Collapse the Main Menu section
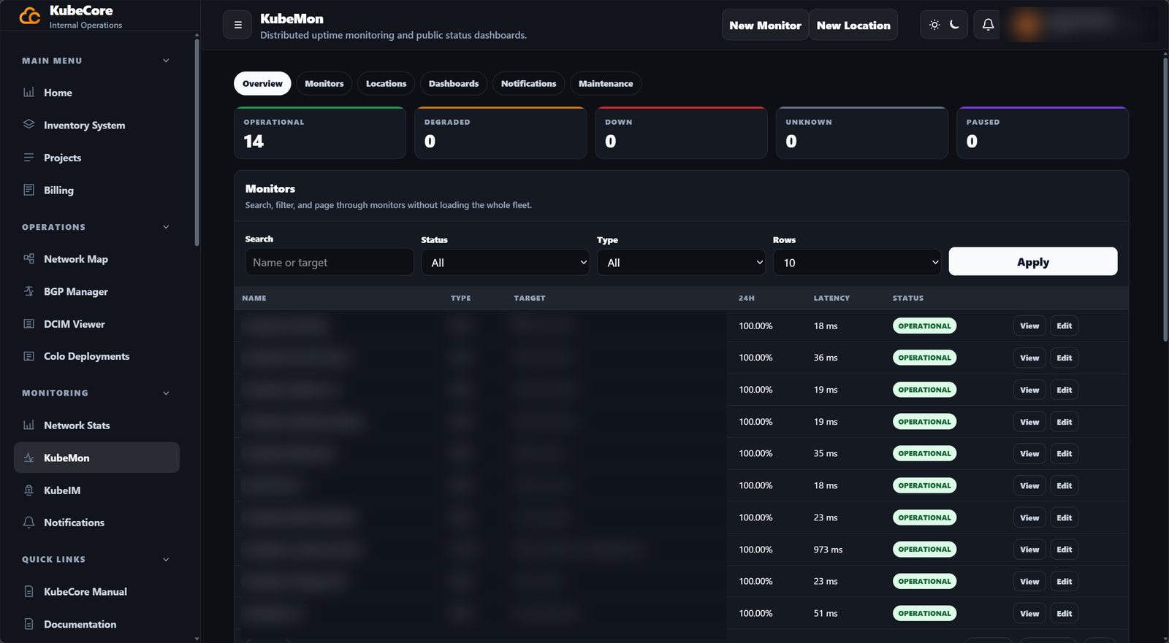This screenshot has width=1169, height=643. coord(166,61)
